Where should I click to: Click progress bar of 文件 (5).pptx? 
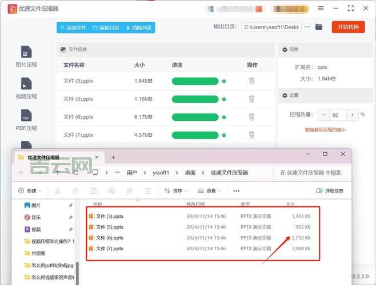point(195,99)
